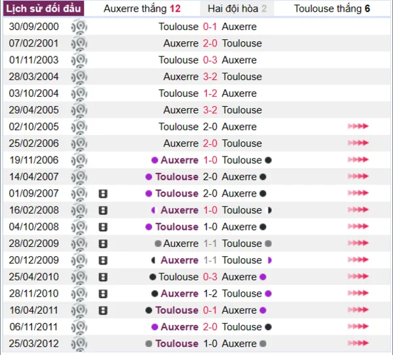Click bold Toulouse in the 04/10/2008 row

177,227
